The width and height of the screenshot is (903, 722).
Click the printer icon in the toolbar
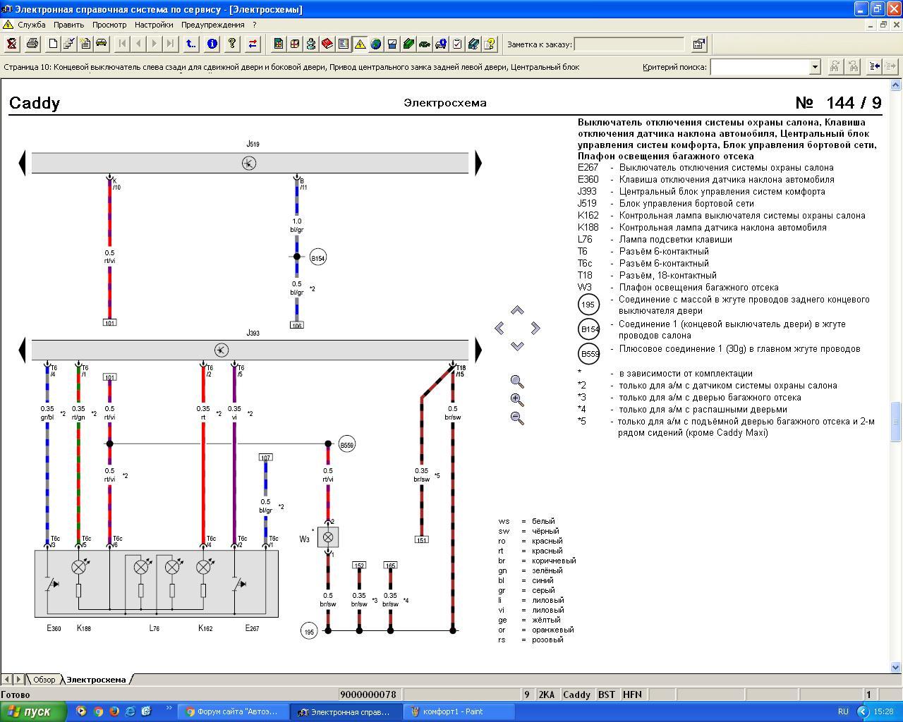32,44
